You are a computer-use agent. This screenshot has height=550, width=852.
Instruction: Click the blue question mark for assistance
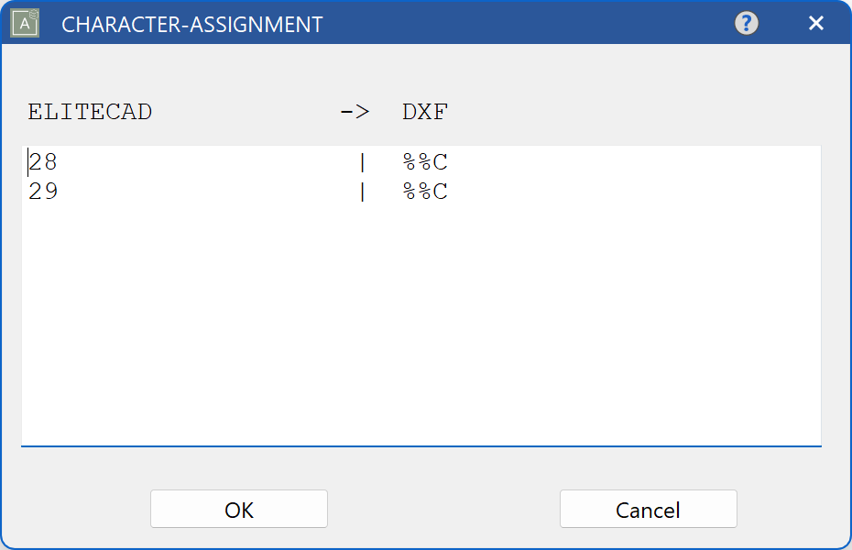746,23
